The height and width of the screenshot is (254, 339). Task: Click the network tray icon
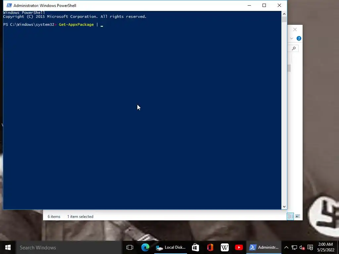pos(294,247)
